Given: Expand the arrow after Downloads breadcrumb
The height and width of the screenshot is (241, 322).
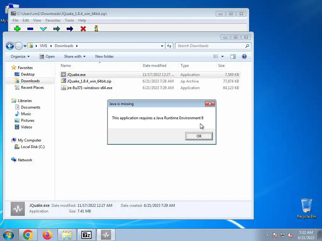Looking at the screenshot, I should (x=77, y=46).
